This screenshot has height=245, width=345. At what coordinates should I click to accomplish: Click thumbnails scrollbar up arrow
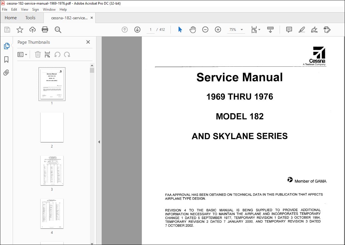pos(92,66)
